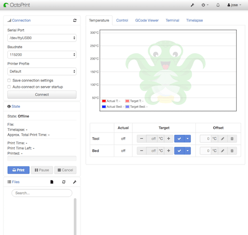Edit Tool offset with pencil icon
The height and width of the screenshot is (235, 248).
click(223, 139)
